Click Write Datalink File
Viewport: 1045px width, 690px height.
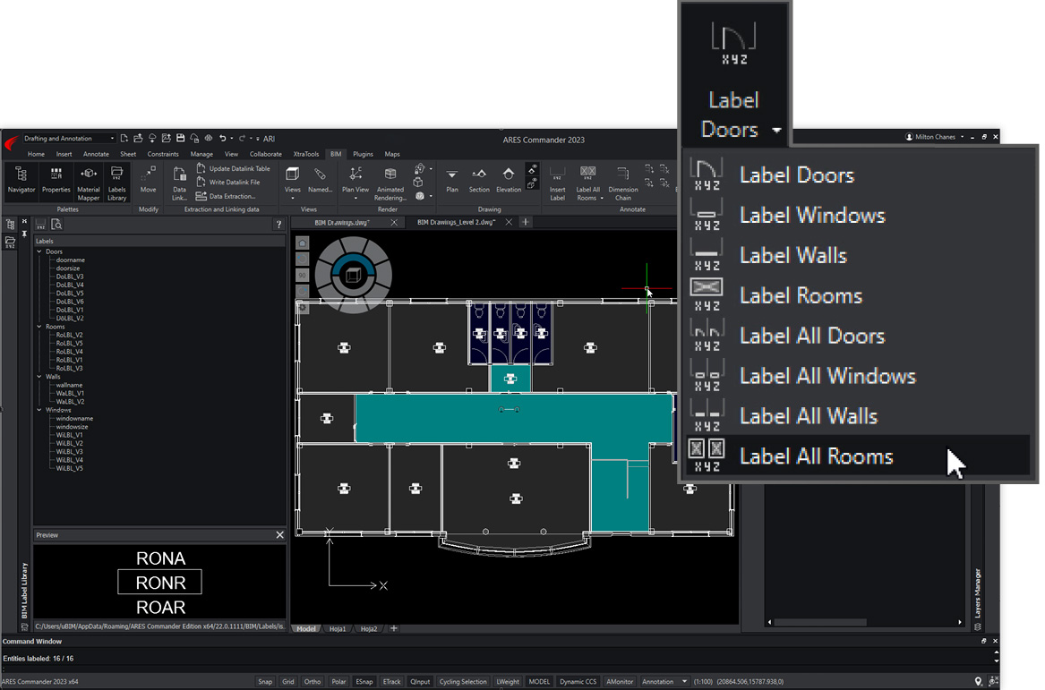[228, 182]
